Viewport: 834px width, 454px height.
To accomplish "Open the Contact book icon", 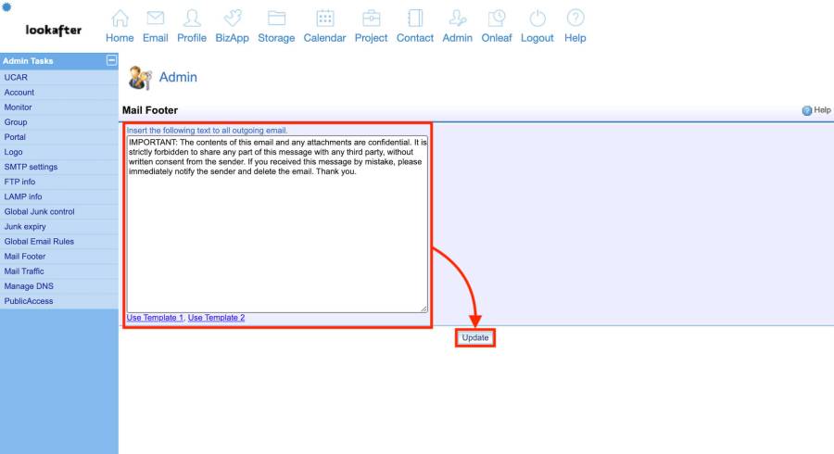I will tap(414, 19).
